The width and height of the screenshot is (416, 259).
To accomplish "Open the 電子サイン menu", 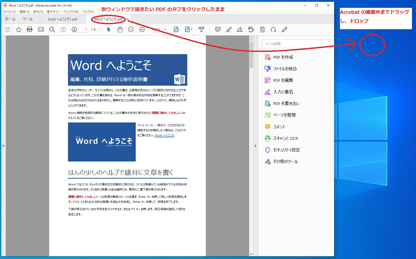I will tap(53, 12).
